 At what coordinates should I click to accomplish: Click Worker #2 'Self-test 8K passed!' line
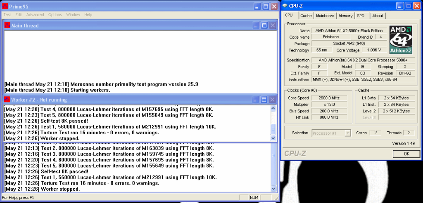coord(46,121)
